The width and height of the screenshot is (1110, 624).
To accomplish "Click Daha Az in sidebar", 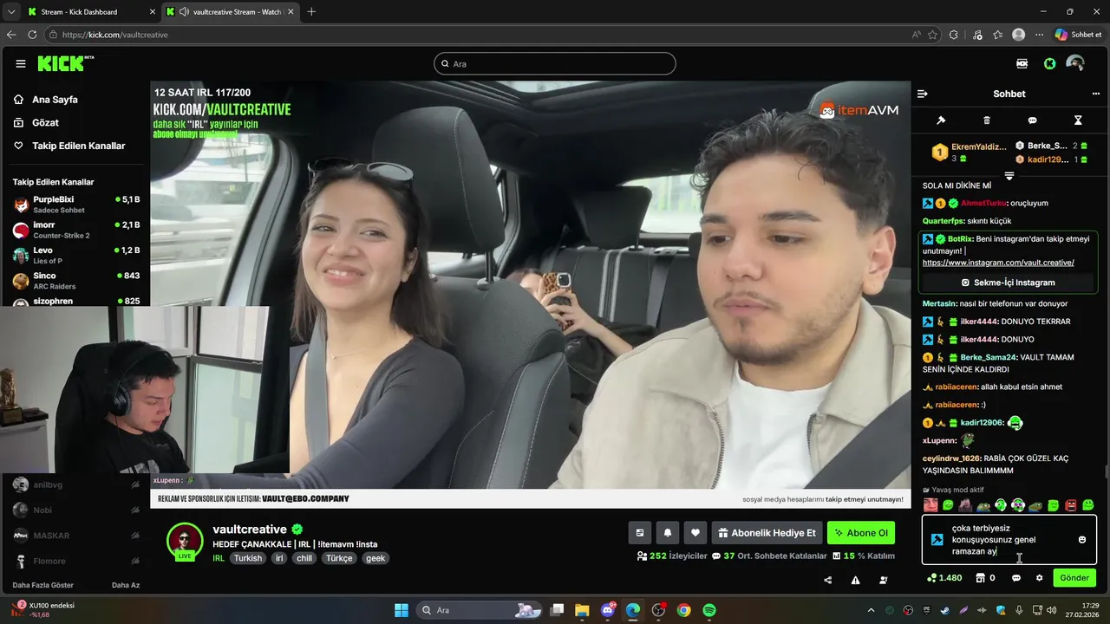I will click(x=126, y=585).
